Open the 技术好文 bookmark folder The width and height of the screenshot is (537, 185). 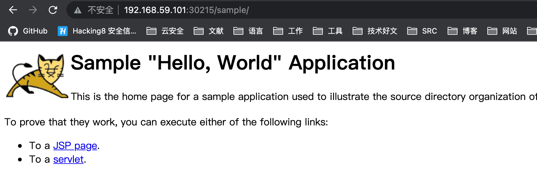(375, 31)
